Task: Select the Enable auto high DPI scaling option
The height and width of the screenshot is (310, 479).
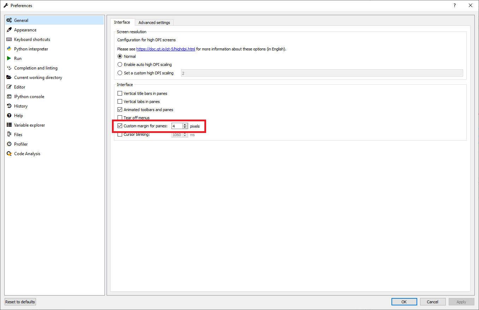Action: [120, 65]
